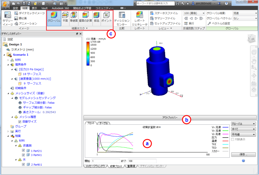Open ベクトルの設定 vector settings

pos(219,24)
